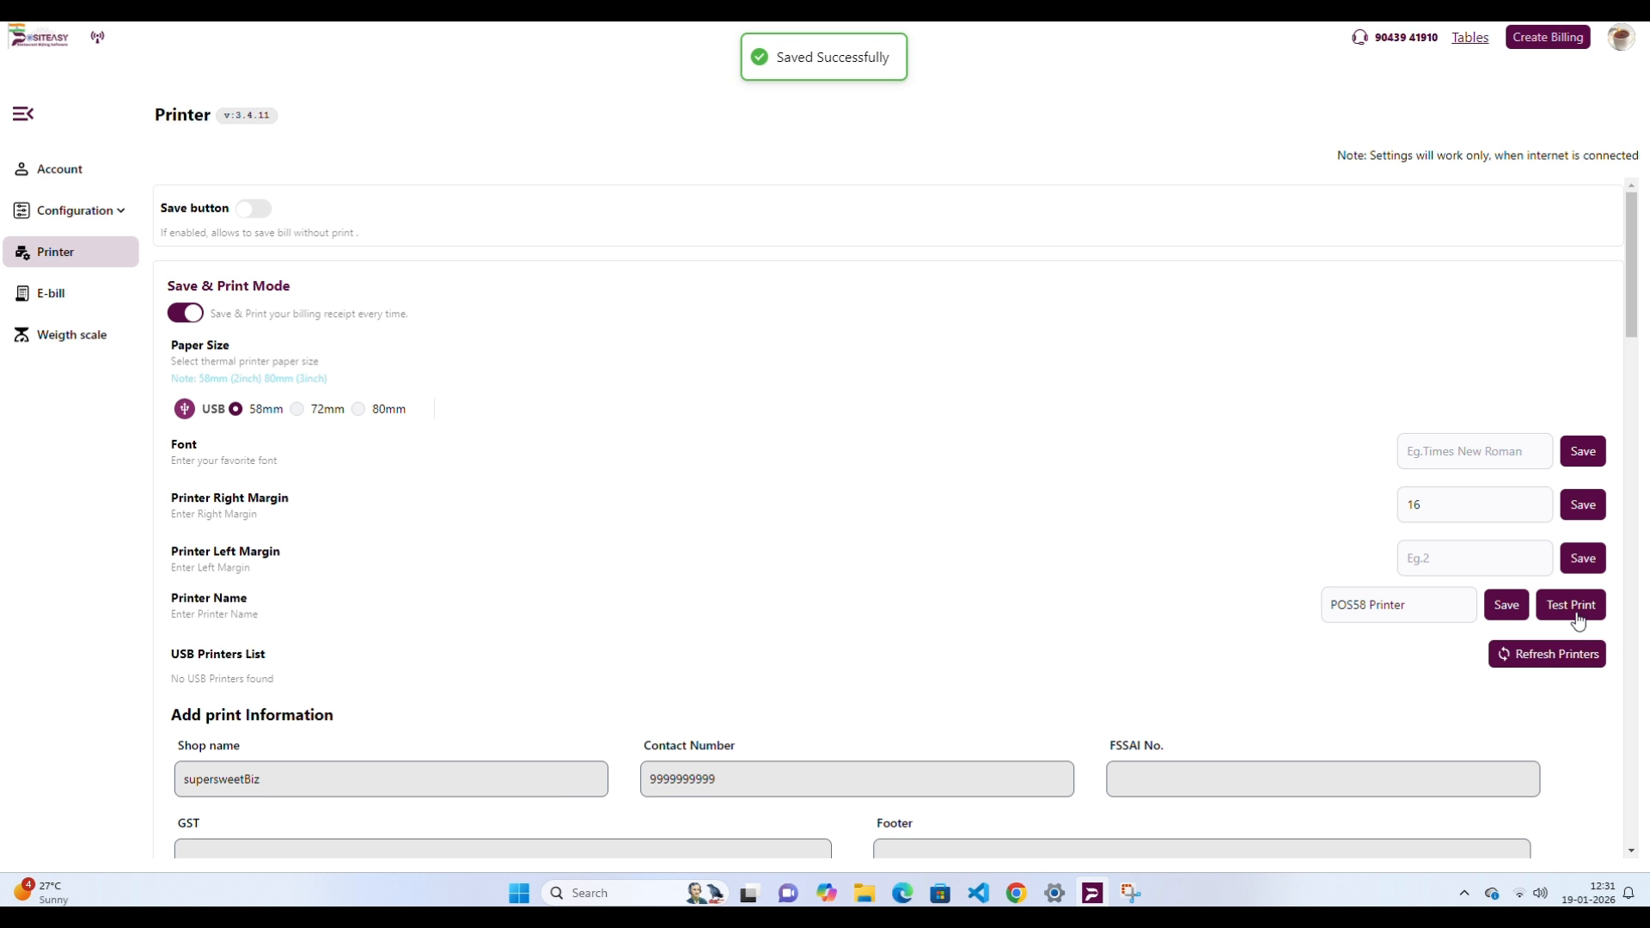Click the Weigth scale sidebar icon
The height and width of the screenshot is (928, 1650).
point(21,335)
